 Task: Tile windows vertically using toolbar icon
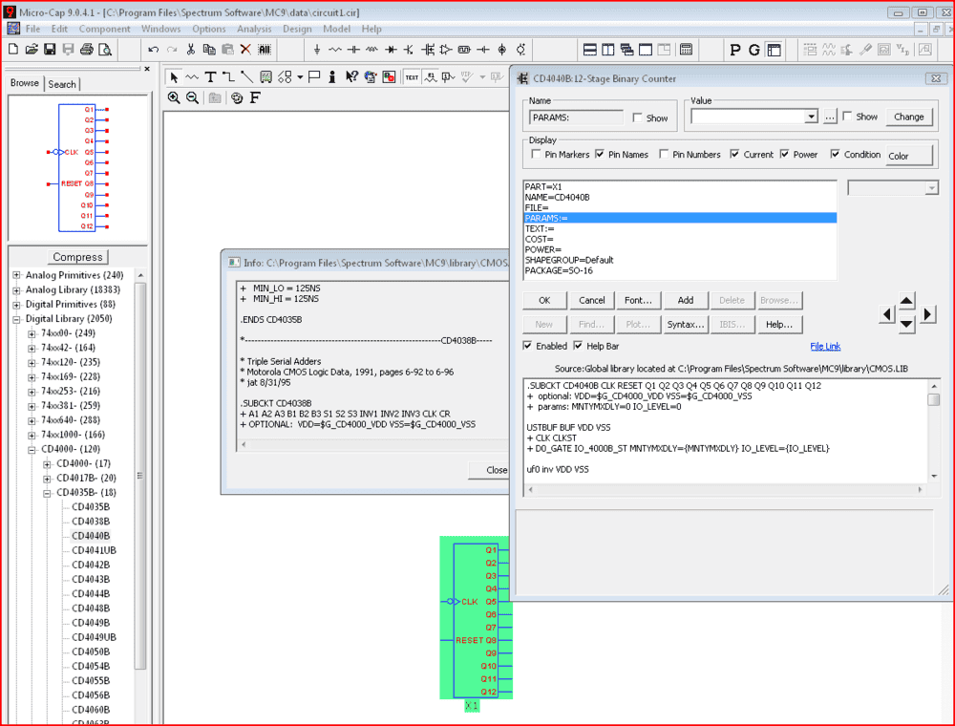(x=607, y=50)
